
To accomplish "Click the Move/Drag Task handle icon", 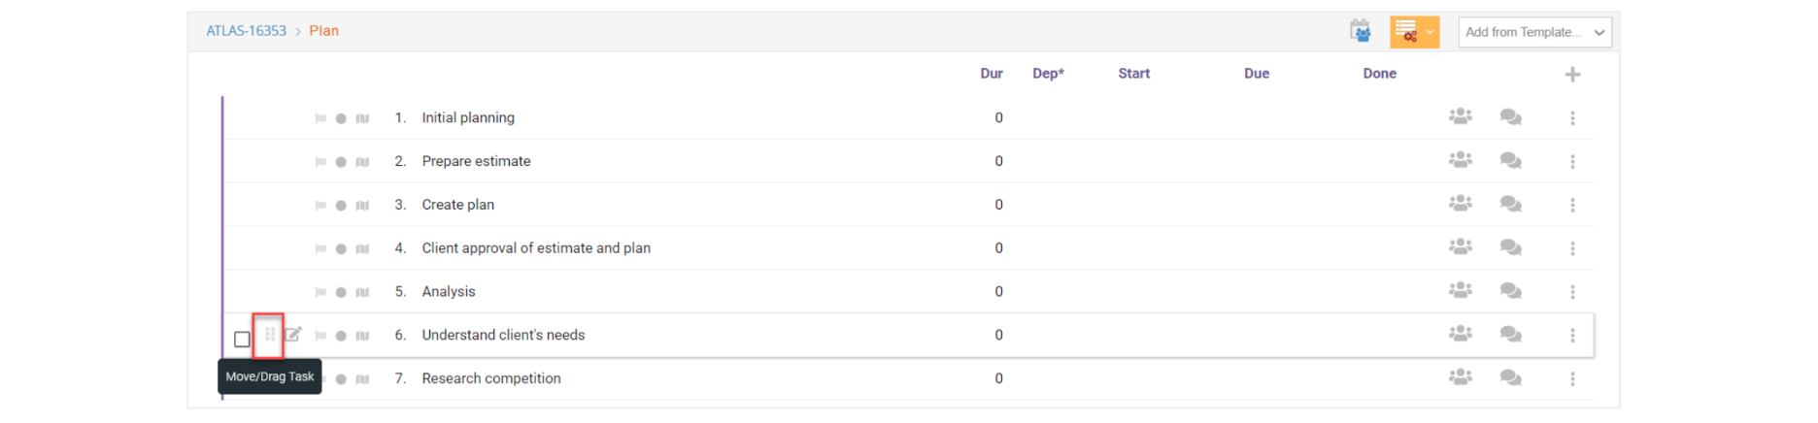I will click(x=270, y=335).
